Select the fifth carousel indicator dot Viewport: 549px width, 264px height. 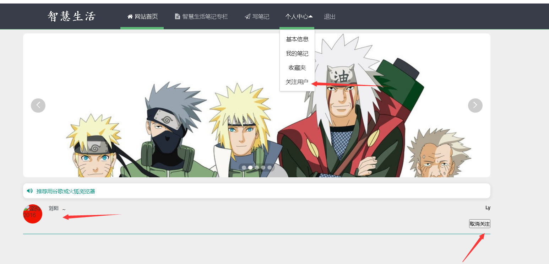pos(270,167)
